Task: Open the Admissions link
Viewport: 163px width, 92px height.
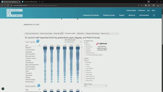Action: point(142,10)
